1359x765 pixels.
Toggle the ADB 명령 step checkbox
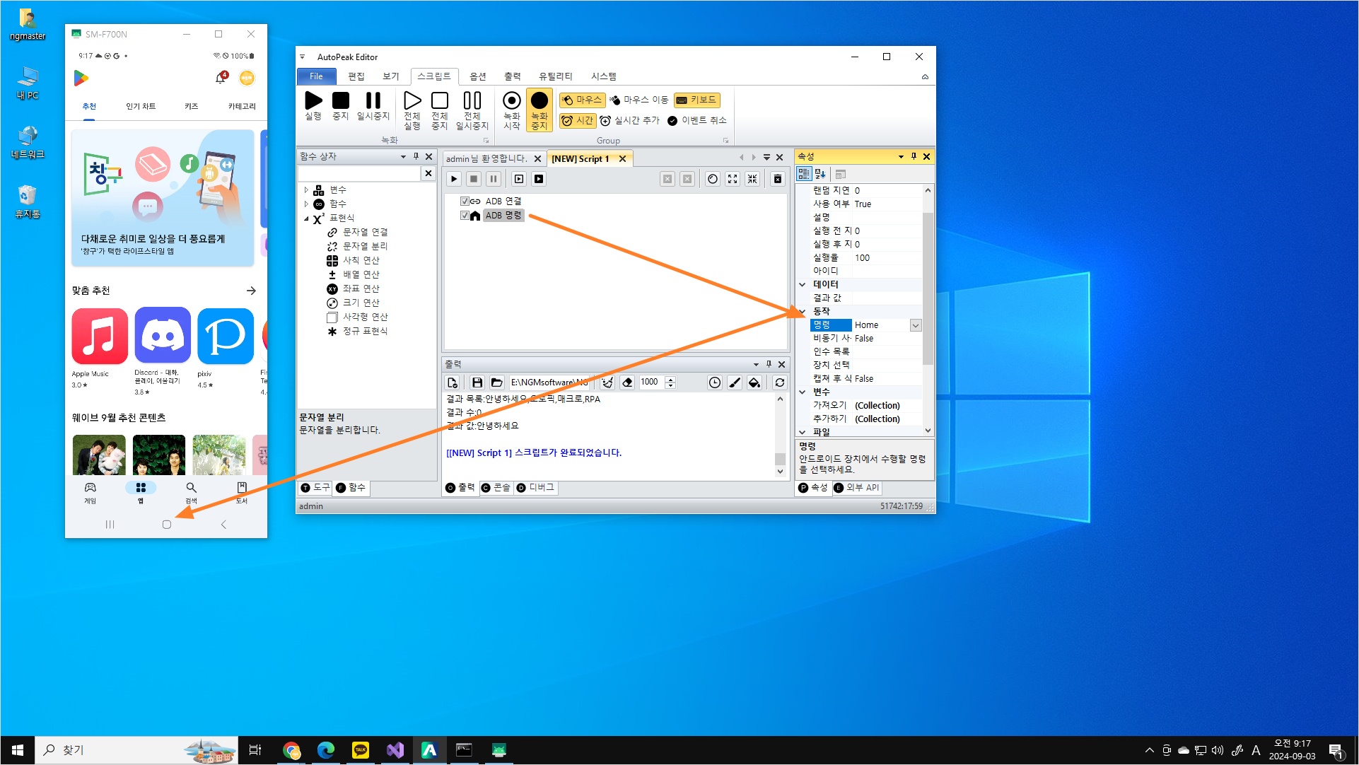click(465, 215)
